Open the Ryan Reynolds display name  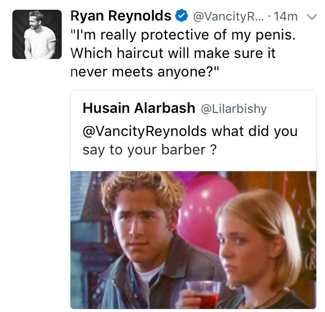(x=121, y=16)
